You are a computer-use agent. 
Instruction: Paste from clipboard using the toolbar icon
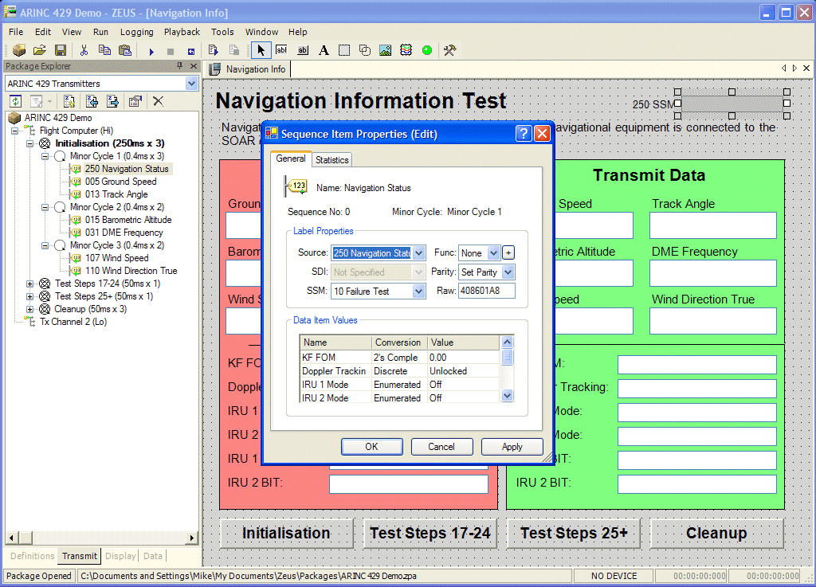[x=125, y=50]
